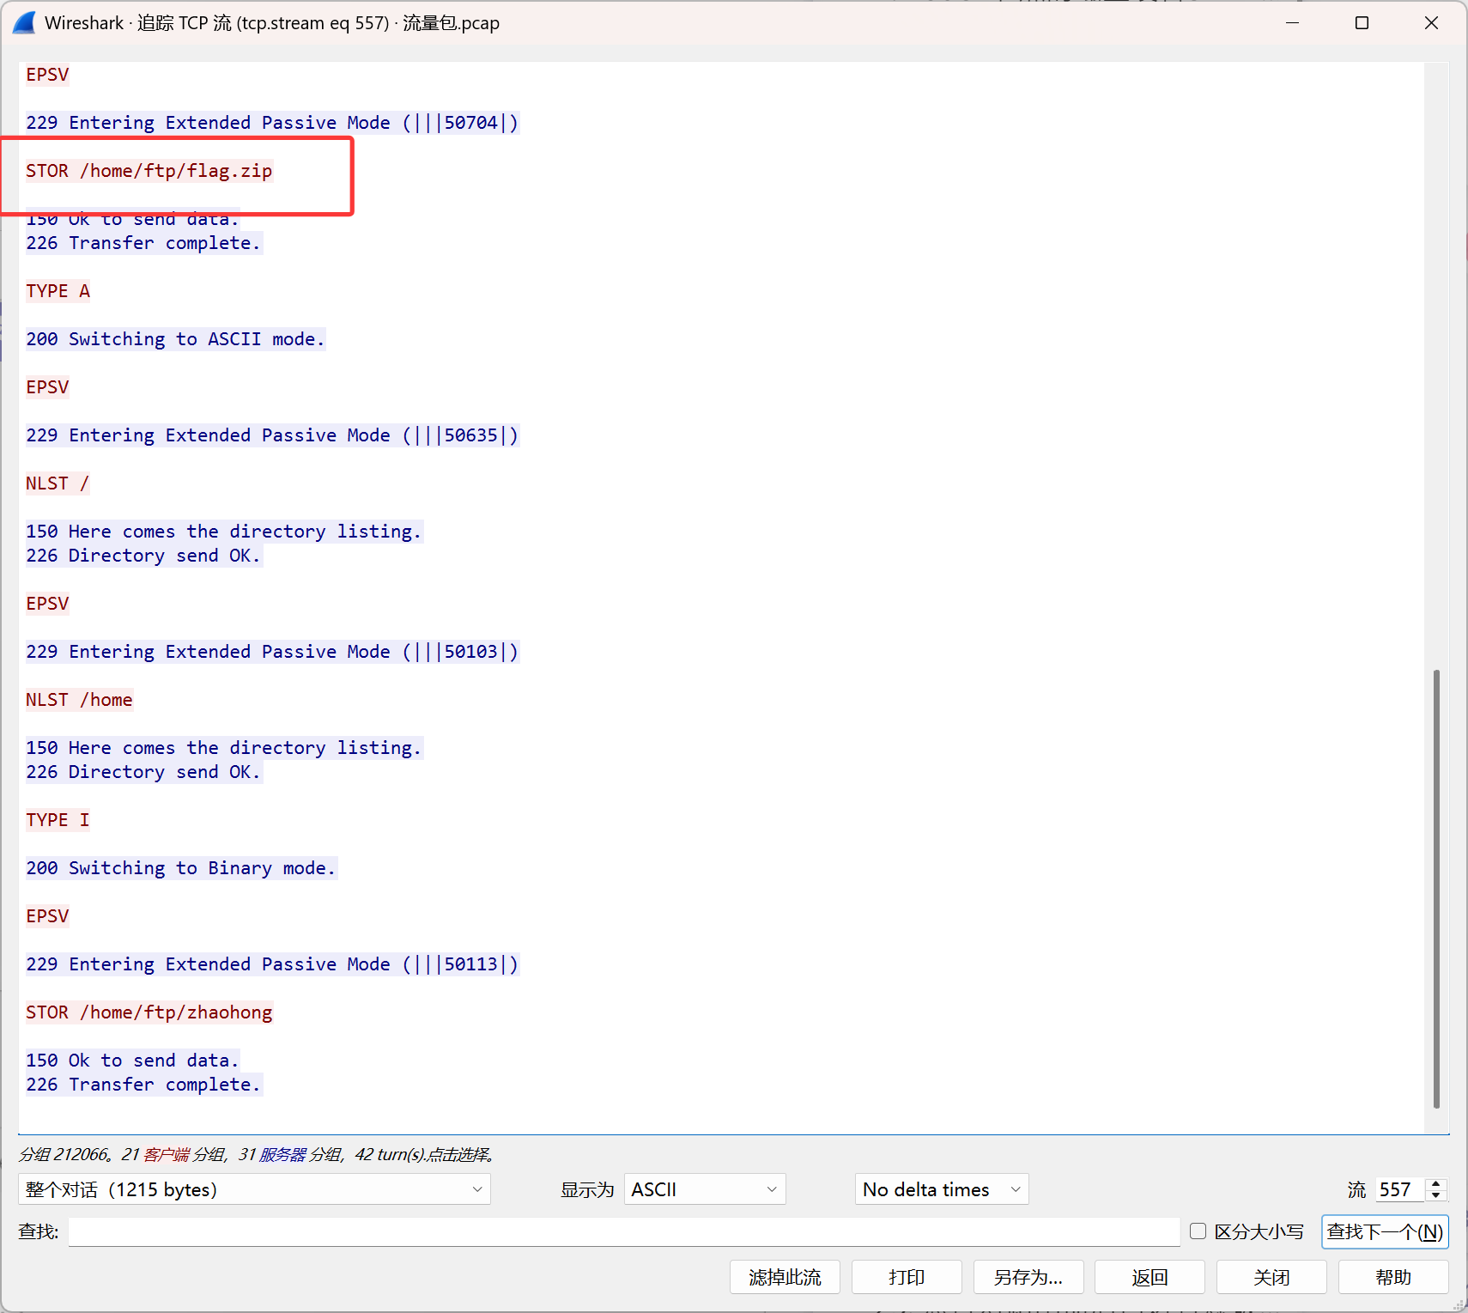Click the Wireshark shark fin title icon
The image size is (1468, 1313).
(24, 22)
